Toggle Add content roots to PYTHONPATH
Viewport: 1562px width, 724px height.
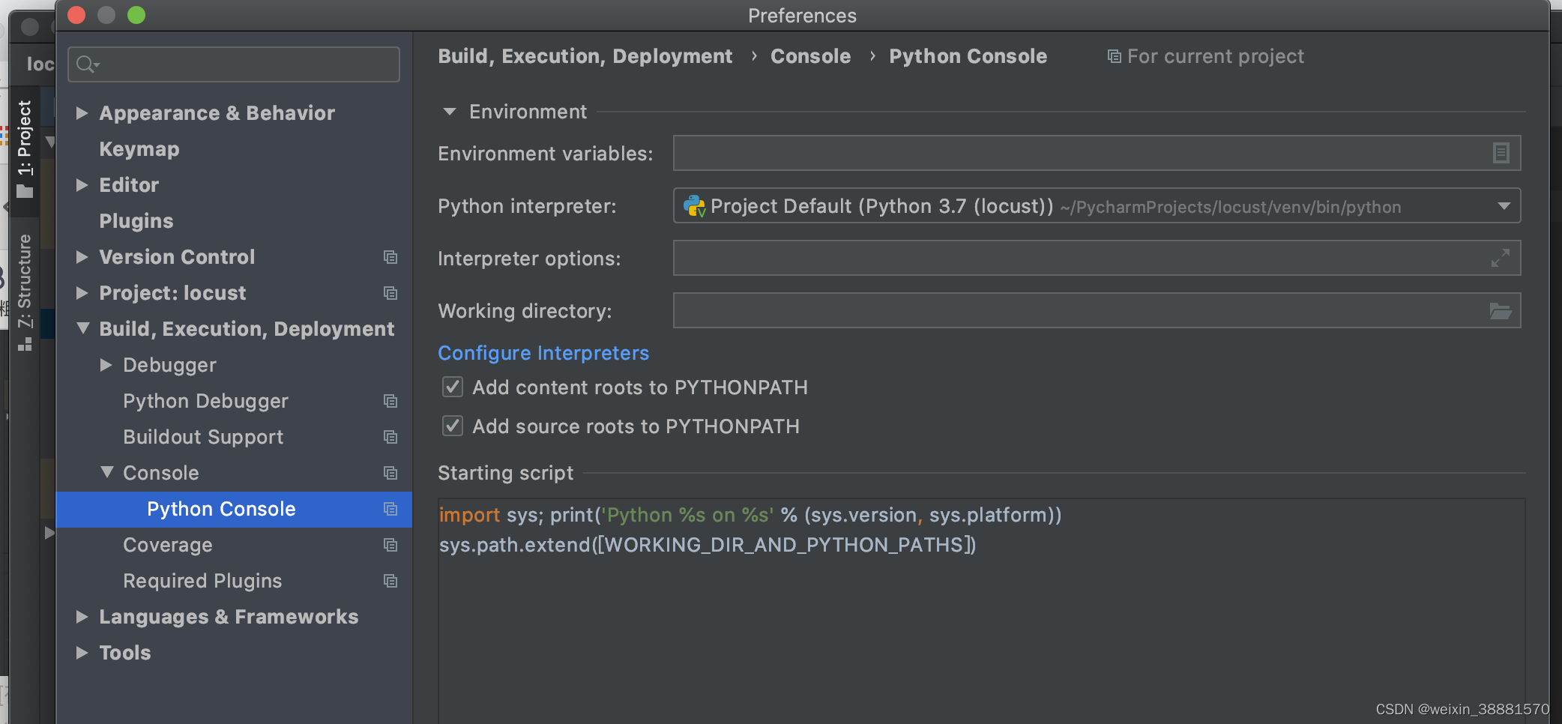pyautogui.click(x=453, y=387)
